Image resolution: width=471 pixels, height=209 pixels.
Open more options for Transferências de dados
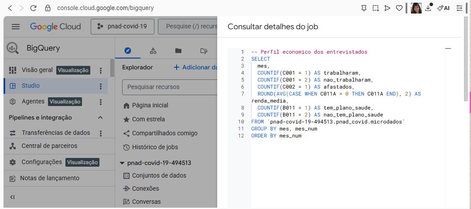click(x=101, y=133)
